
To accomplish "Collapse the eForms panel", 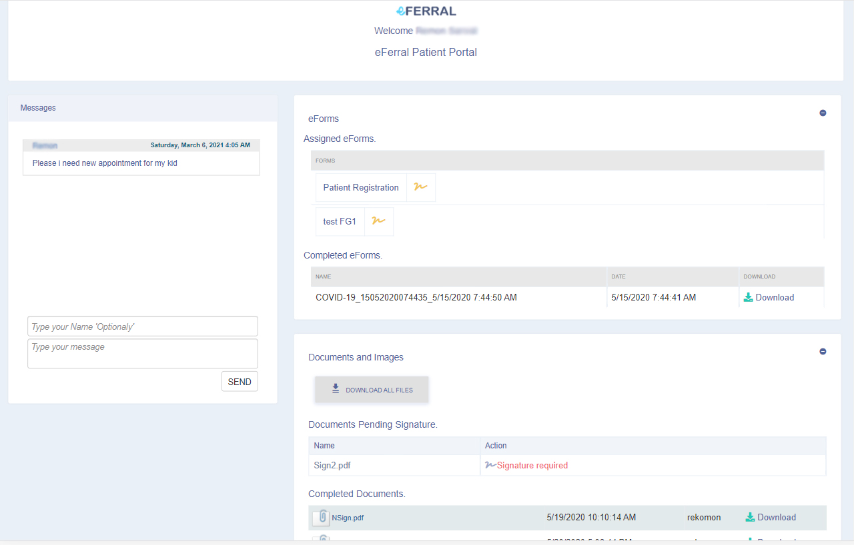I will (x=823, y=113).
